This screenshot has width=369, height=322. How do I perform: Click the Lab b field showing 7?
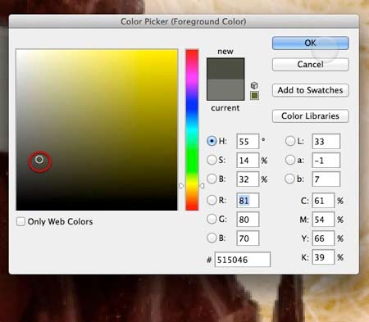click(326, 179)
